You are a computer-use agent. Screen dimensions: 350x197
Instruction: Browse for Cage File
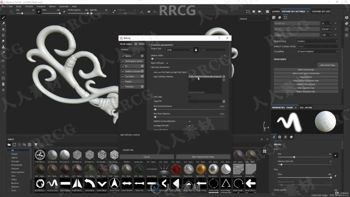tap(224, 101)
